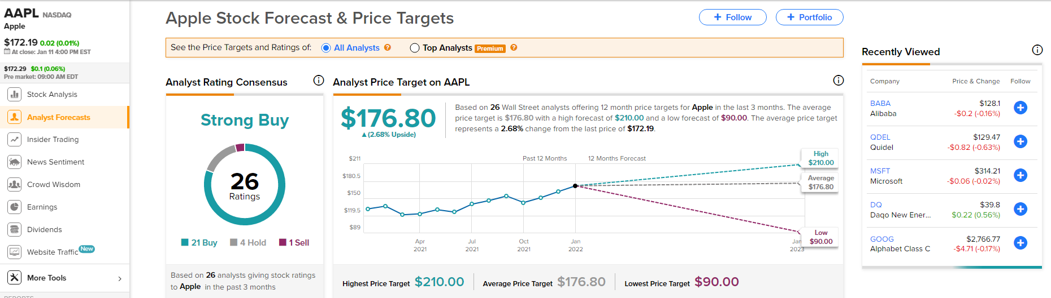This screenshot has height=298, width=1051.
Task: Click the info icon for Analyst Rating Consensus
Action: 319,81
